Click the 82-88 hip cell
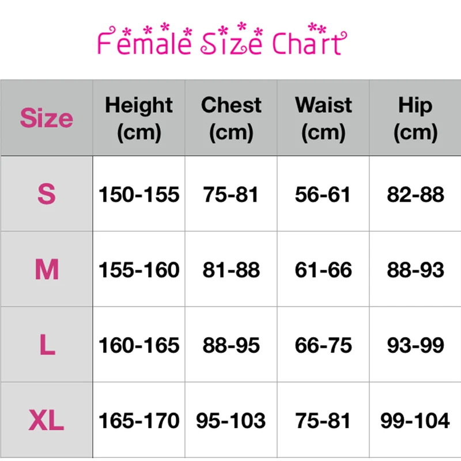This screenshot has height=461, width=461. click(415, 194)
